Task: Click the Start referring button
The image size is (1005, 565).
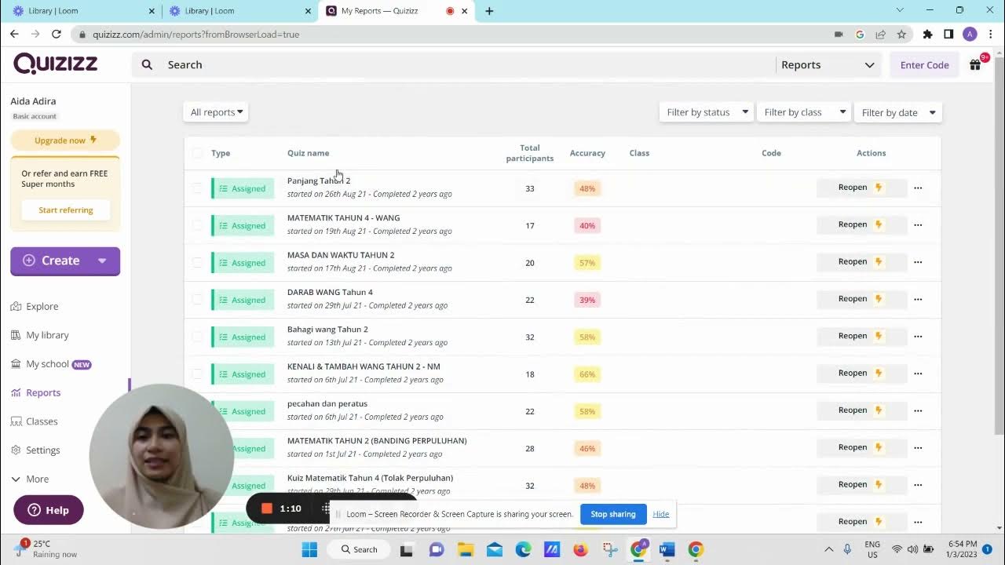Action: tap(66, 210)
